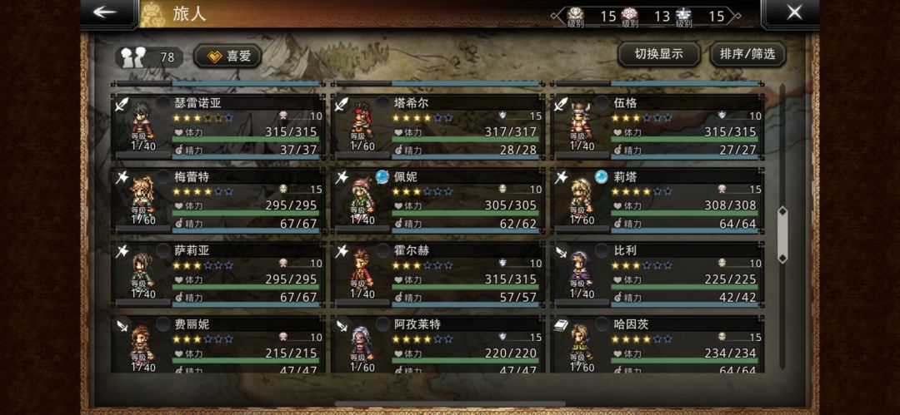Image resolution: width=900 pixels, height=415 pixels.
Task: Go back using the arrow icon
Action: (106, 12)
